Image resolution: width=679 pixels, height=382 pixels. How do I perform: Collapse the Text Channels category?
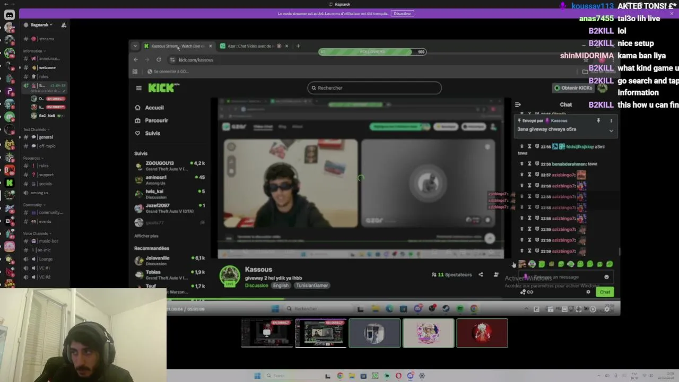click(36, 129)
